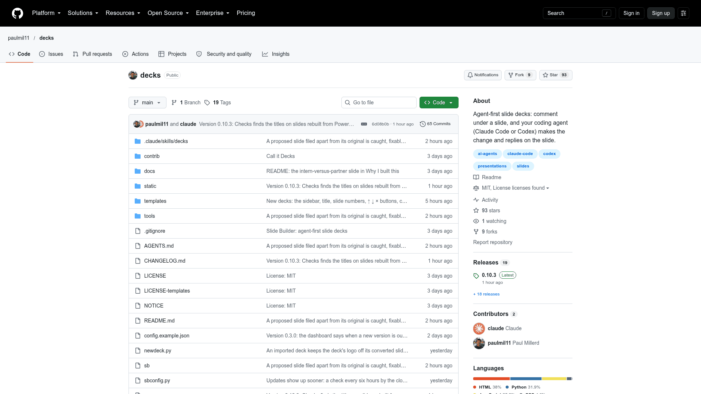This screenshot has width=701, height=394.
Task: Open the static folder
Action: (x=150, y=186)
